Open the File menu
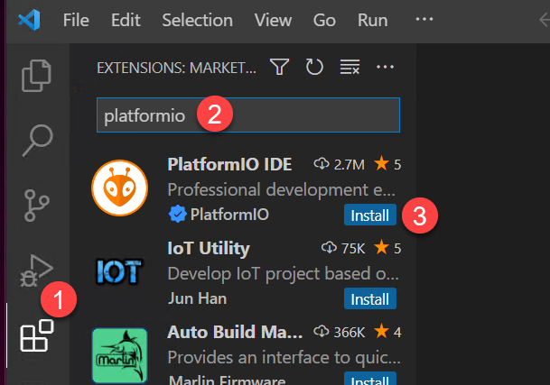The image size is (550, 385). pos(77,18)
